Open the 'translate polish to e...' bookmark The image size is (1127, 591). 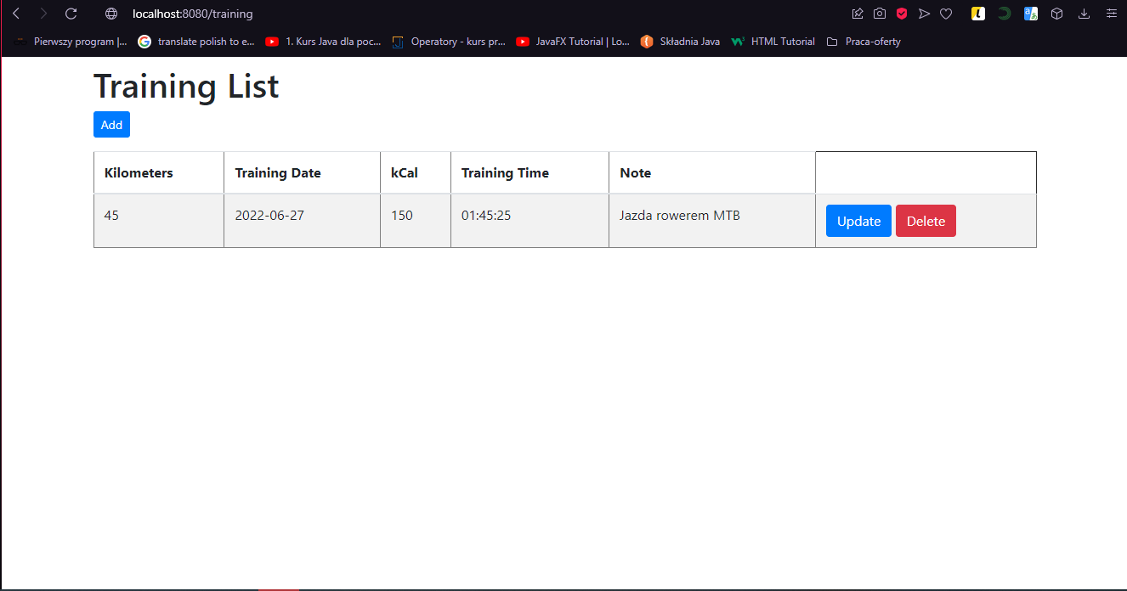click(x=196, y=41)
